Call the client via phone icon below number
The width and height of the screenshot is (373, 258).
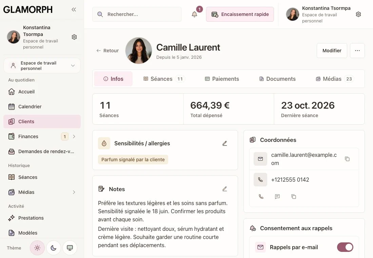point(261,197)
